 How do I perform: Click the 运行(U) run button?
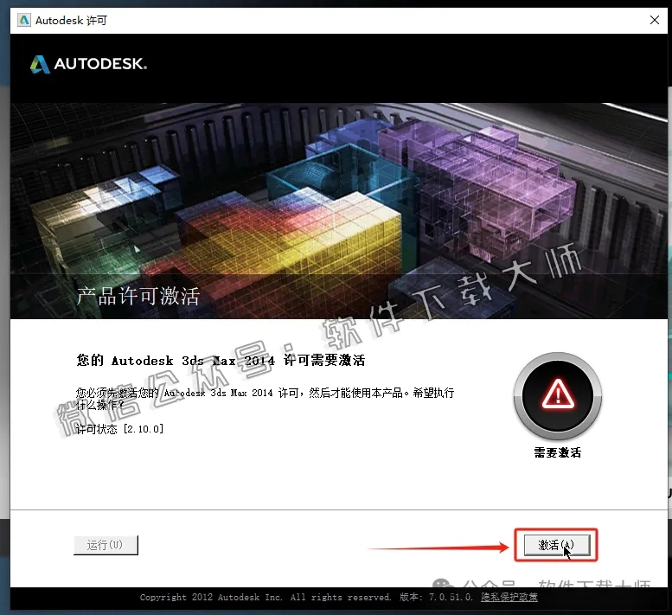[x=106, y=545]
